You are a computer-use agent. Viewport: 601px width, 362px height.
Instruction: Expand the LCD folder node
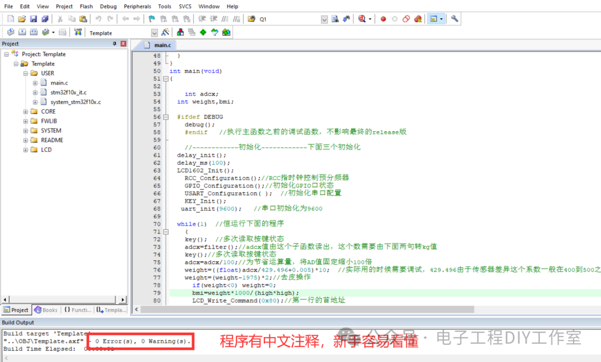(x=25, y=150)
